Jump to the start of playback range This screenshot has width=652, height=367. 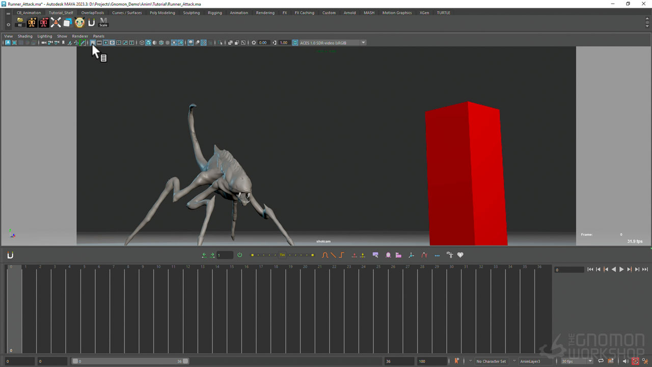[x=590, y=269]
